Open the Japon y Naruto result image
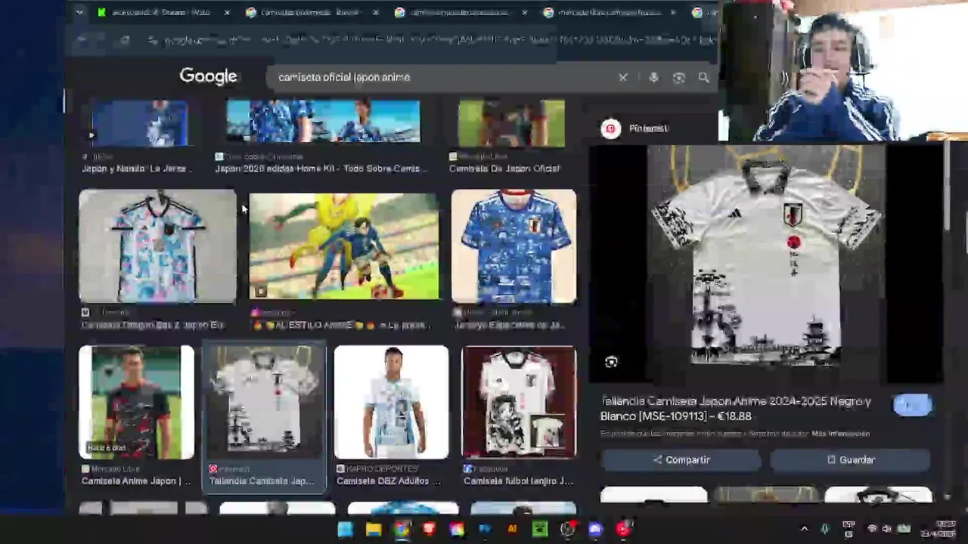Image resolution: width=968 pixels, height=544 pixels. [138, 123]
